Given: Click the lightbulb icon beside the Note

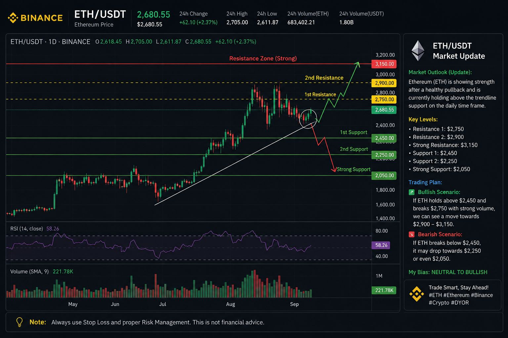Looking at the screenshot, I should tap(20, 322).
